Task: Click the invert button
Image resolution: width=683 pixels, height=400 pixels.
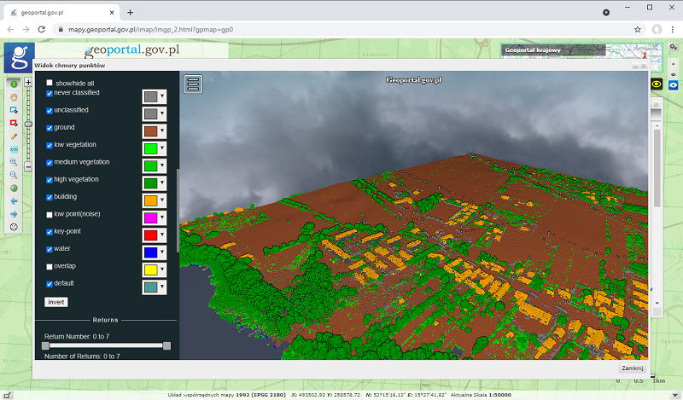Action: pos(55,302)
